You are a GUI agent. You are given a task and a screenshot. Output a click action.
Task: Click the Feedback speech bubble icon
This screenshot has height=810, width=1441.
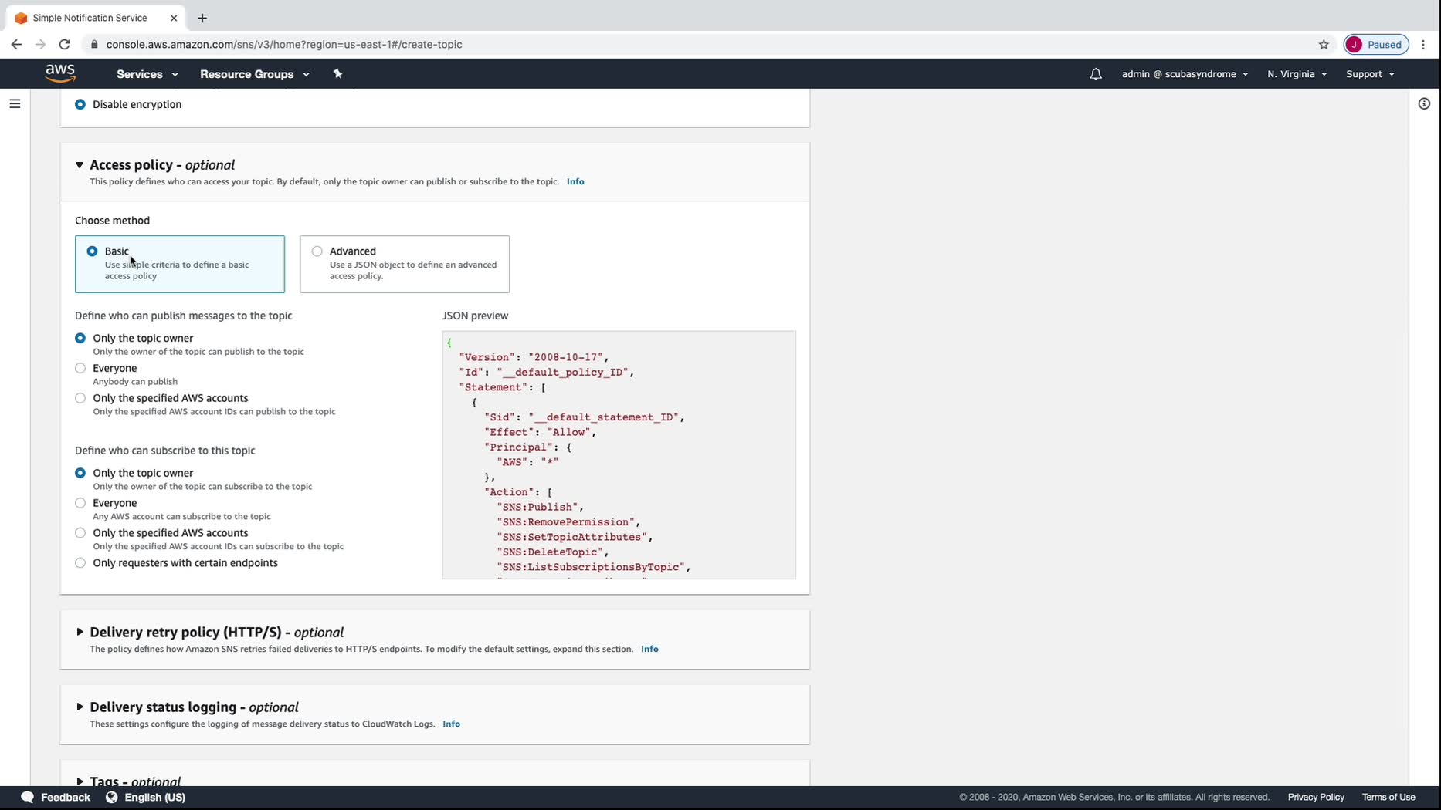point(27,797)
